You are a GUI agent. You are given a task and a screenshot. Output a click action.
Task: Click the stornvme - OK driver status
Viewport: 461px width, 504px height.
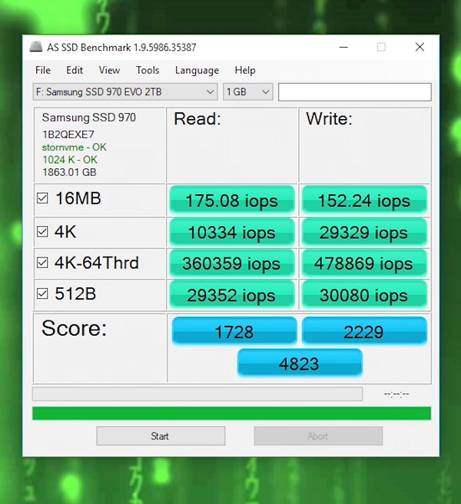(x=74, y=148)
